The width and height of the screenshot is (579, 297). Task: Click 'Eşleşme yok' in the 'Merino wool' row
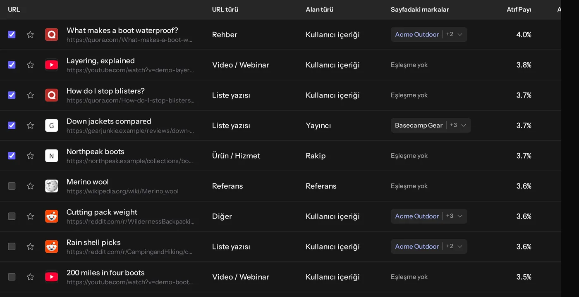pyautogui.click(x=409, y=186)
